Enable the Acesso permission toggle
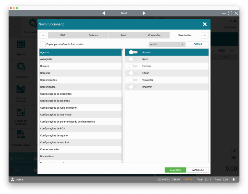 tap(133, 52)
